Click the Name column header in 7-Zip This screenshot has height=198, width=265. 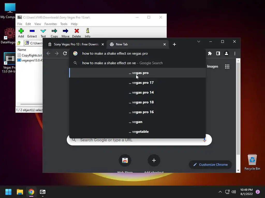(x=22, y=50)
